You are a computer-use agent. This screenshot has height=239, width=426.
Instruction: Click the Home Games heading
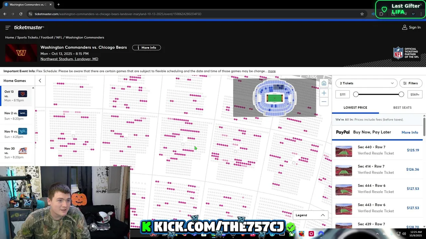point(15,81)
